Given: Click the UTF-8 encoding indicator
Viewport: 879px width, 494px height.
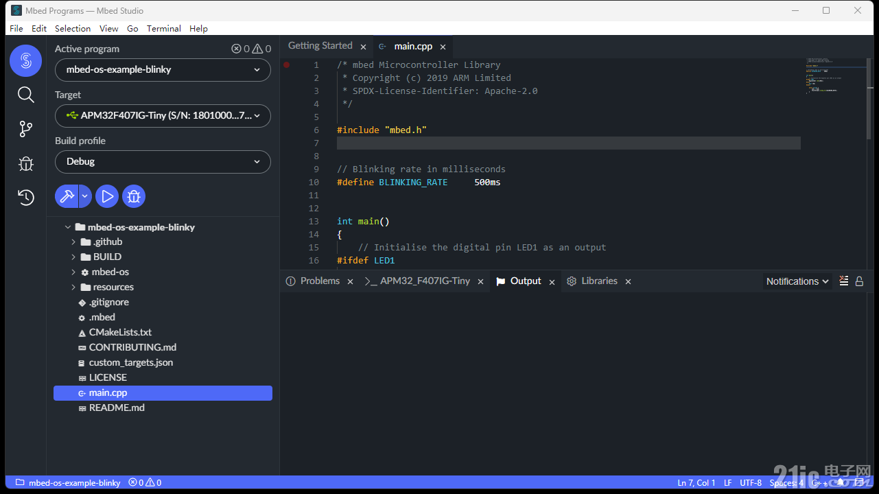Looking at the screenshot, I should [751, 483].
